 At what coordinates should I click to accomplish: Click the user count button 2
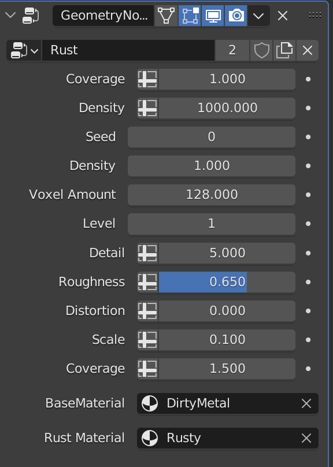point(232,50)
